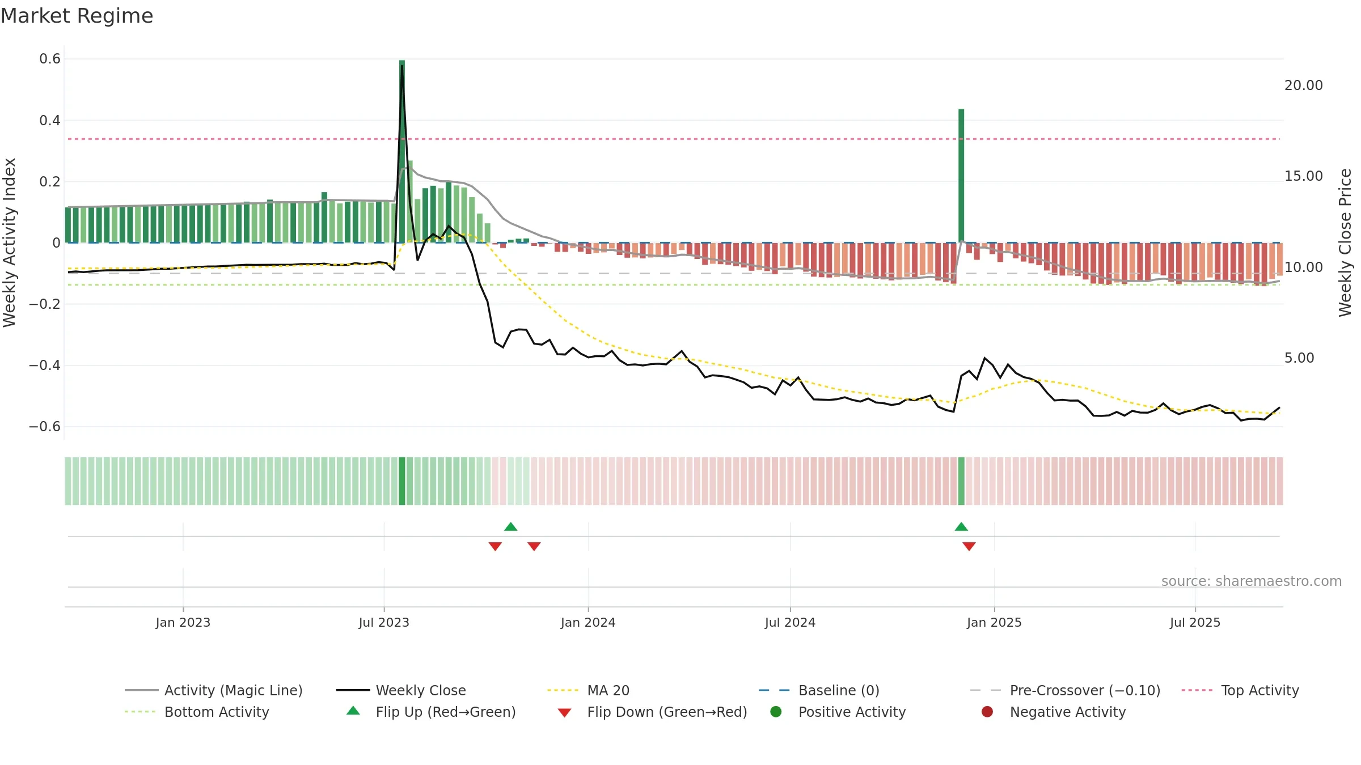
Task: Toggle the Flip Down (Green→Red) legend entry
Action: click(x=652, y=712)
